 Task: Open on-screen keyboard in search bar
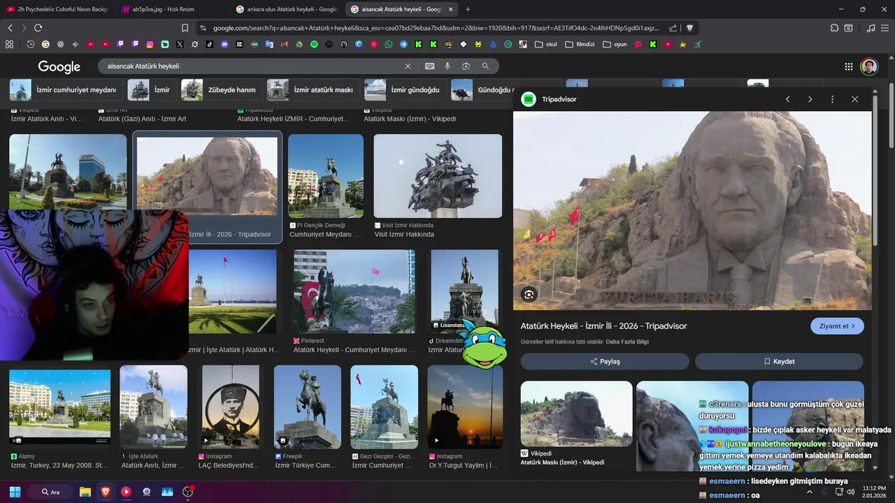429,66
